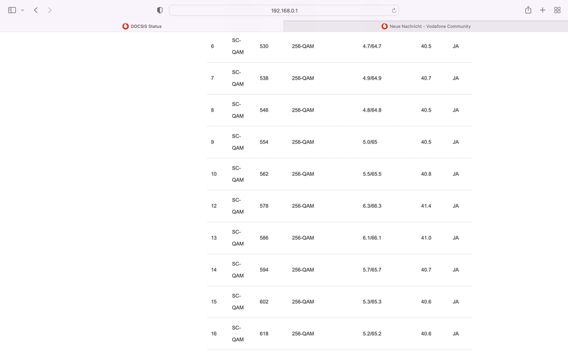Click the 192.168.0.1 address bar

coord(284,10)
